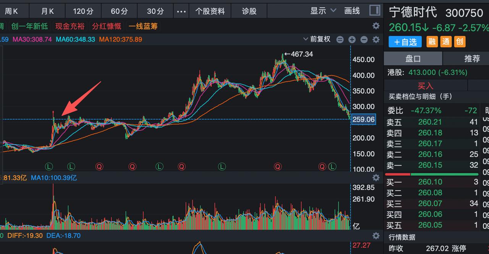Screen dimensions: 489x254
Task: Select the 买三 260.07 bid row
Action: (x=431, y=204)
